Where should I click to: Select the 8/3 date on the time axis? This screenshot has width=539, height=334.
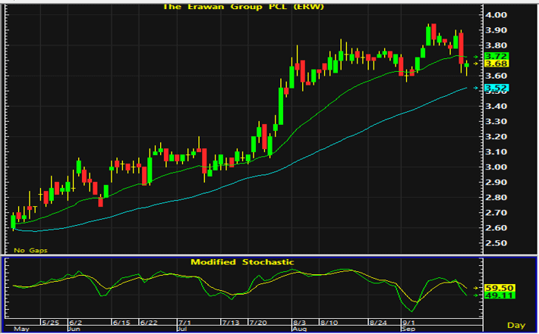coord(299,323)
